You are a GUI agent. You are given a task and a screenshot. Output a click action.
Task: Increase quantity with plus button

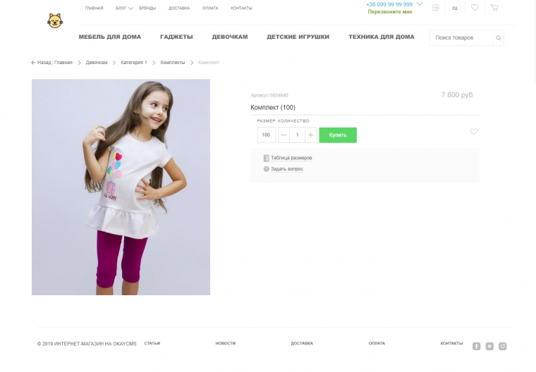click(311, 135)
